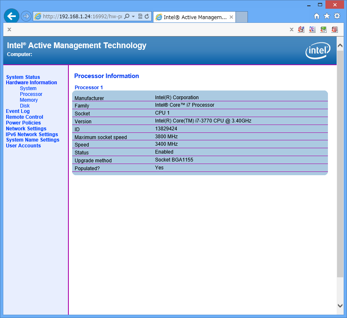Click the scrollbar up arrow
Viewport: 347px width, 318px height.
[x=340, y=45]
